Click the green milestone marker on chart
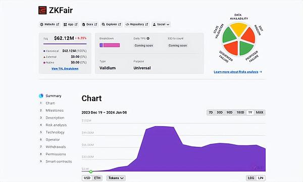This screenshot has height=182, width=303. (91, 171)
